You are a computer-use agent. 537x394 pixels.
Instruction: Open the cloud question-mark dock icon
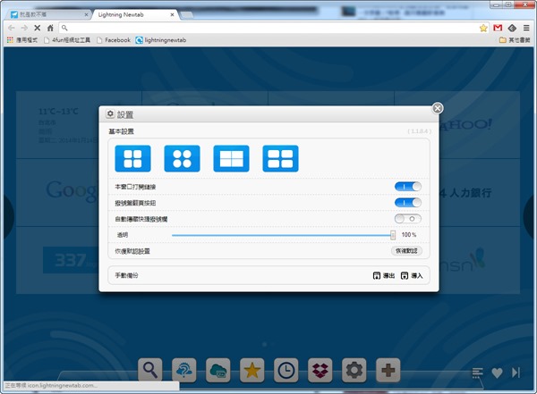[x=184, y=370]
